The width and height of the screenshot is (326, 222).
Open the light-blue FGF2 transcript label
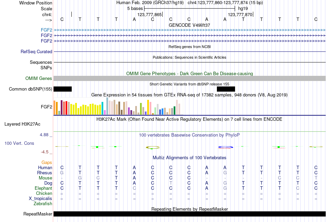tap(46, 30)
